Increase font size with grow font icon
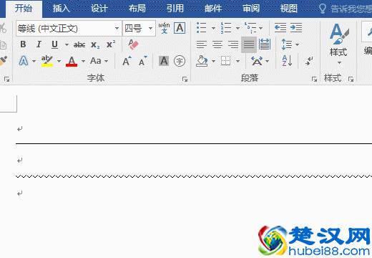This screenshot has height=258, width=372. tap(127, 61)
